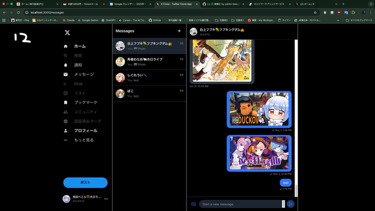
Task: Click the attach image icon
Action: [193, 204]
